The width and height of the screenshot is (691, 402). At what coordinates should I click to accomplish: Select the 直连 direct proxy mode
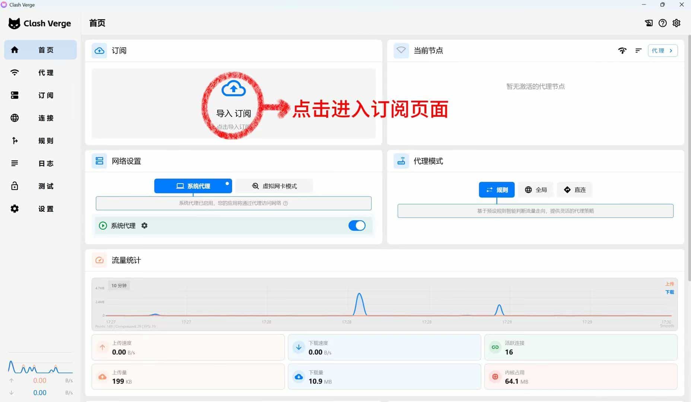[574, 190]
